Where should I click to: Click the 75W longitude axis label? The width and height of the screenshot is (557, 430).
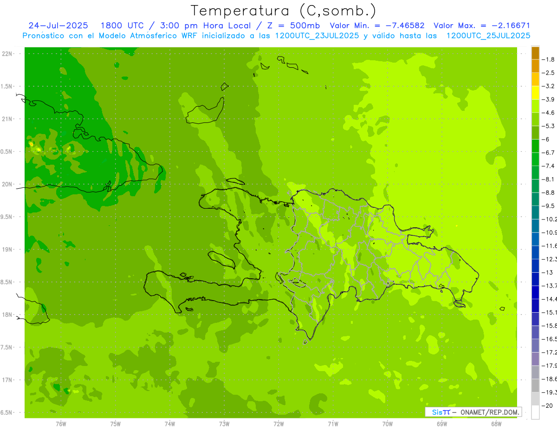pos(116,424)
